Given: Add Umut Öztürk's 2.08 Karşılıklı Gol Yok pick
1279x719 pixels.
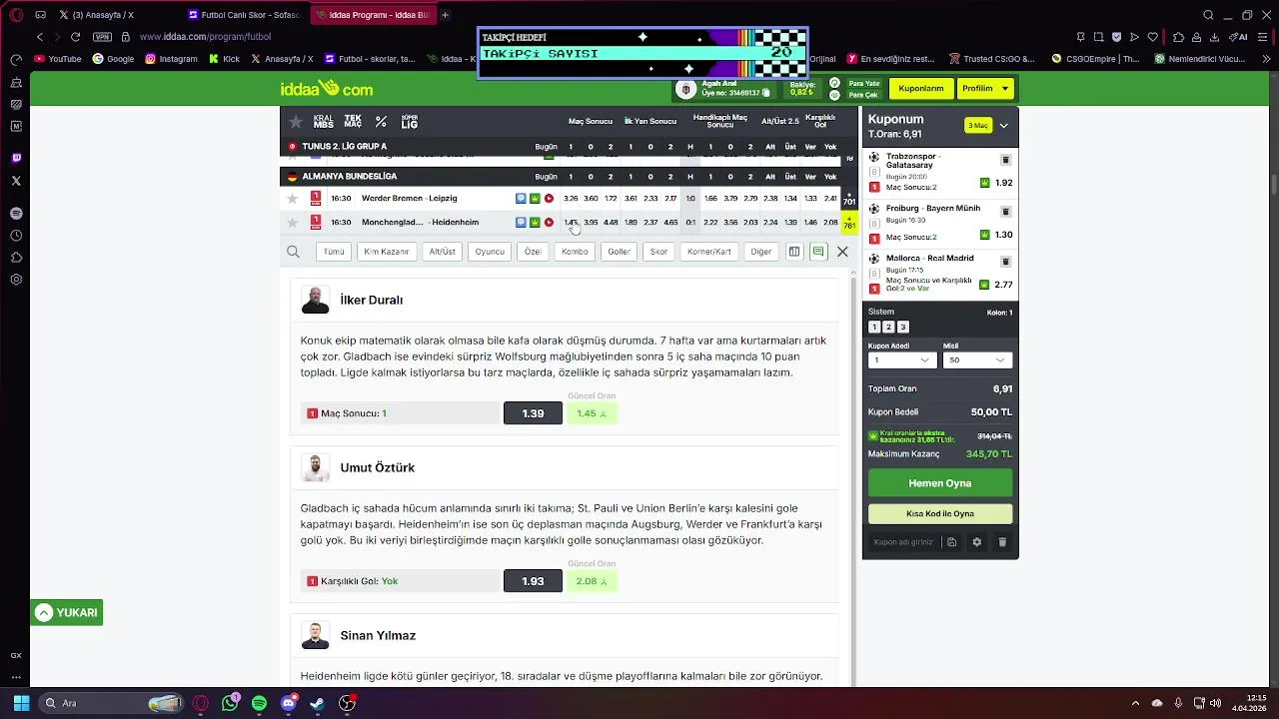Looking at the screenshot, I should point(592,581).
